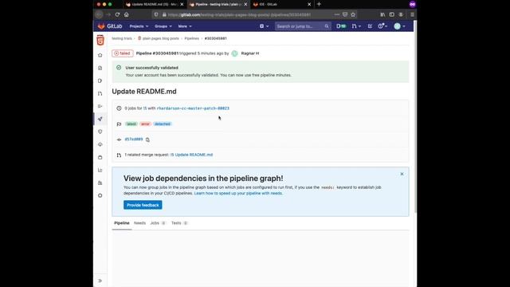The image size is (510, 287).
Task: Open the Requirements list icon in sidebar
Action: click(100, 106)
